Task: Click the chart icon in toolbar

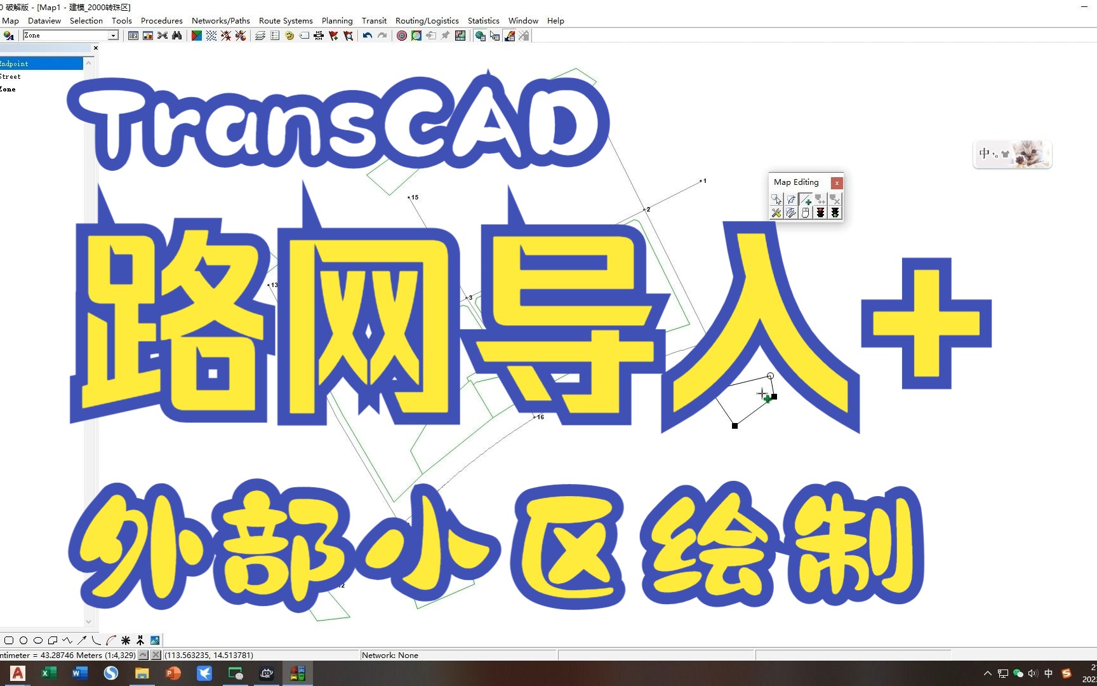Action: click(148, 36)
